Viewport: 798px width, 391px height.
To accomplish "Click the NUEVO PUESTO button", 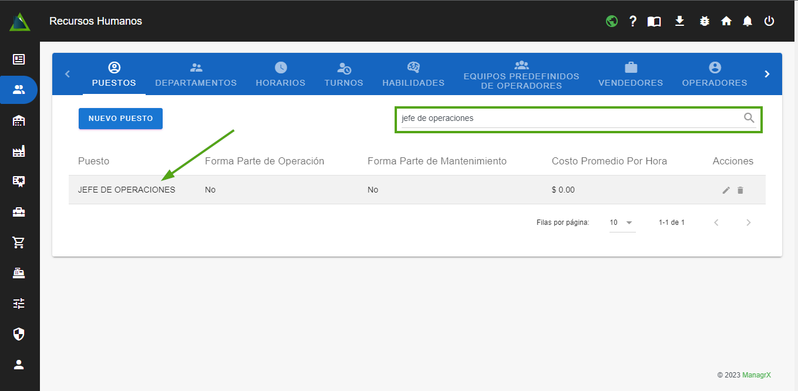I will tap(120, 119).
